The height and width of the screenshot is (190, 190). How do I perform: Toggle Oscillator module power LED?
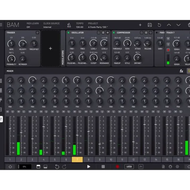69,32
